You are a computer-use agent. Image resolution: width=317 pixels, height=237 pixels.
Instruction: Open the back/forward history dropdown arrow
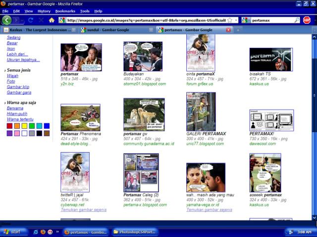click(22, 20)
